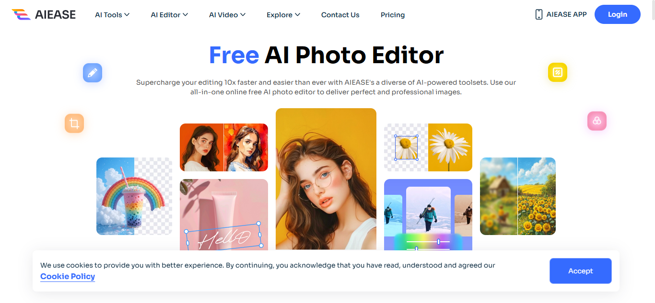Click the rainbow drink background removal thumbnail
The height and width of the screenshot is (303, 655).
134,196
